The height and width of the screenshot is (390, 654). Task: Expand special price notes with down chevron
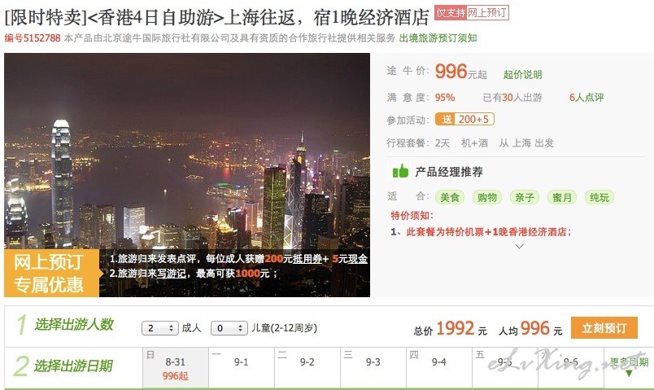(519, 247)
